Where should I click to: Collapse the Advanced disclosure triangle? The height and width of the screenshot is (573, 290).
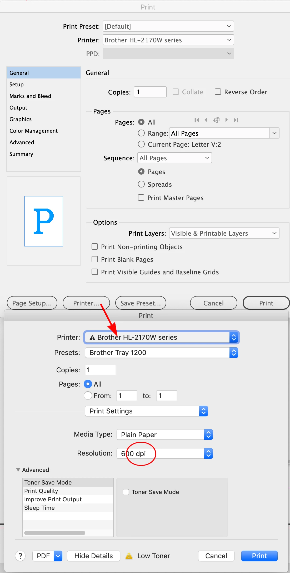[18, 470]
